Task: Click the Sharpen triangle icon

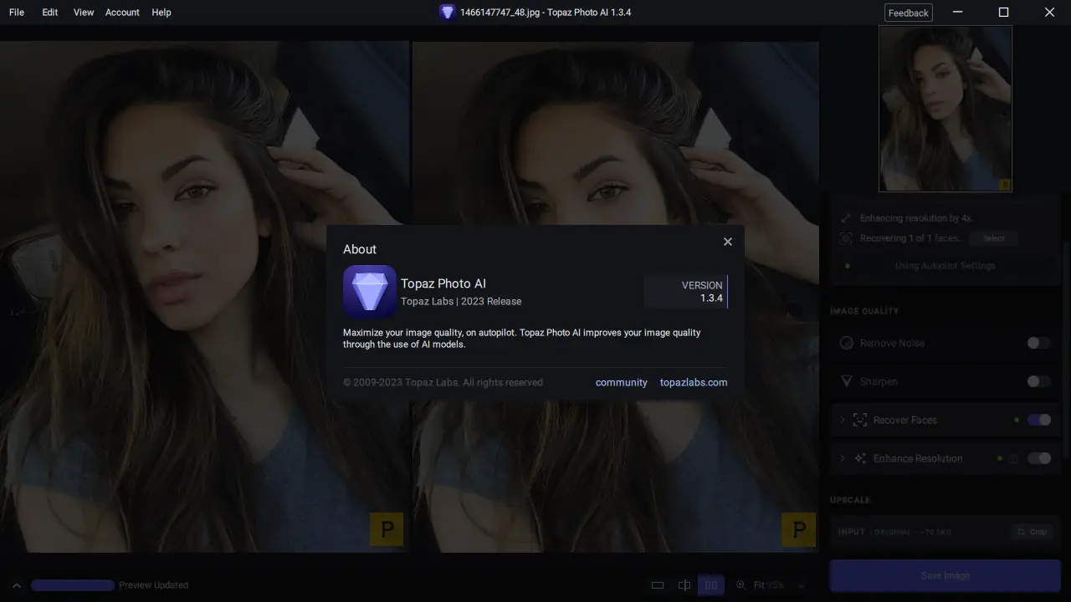Action: pos(846,381)
